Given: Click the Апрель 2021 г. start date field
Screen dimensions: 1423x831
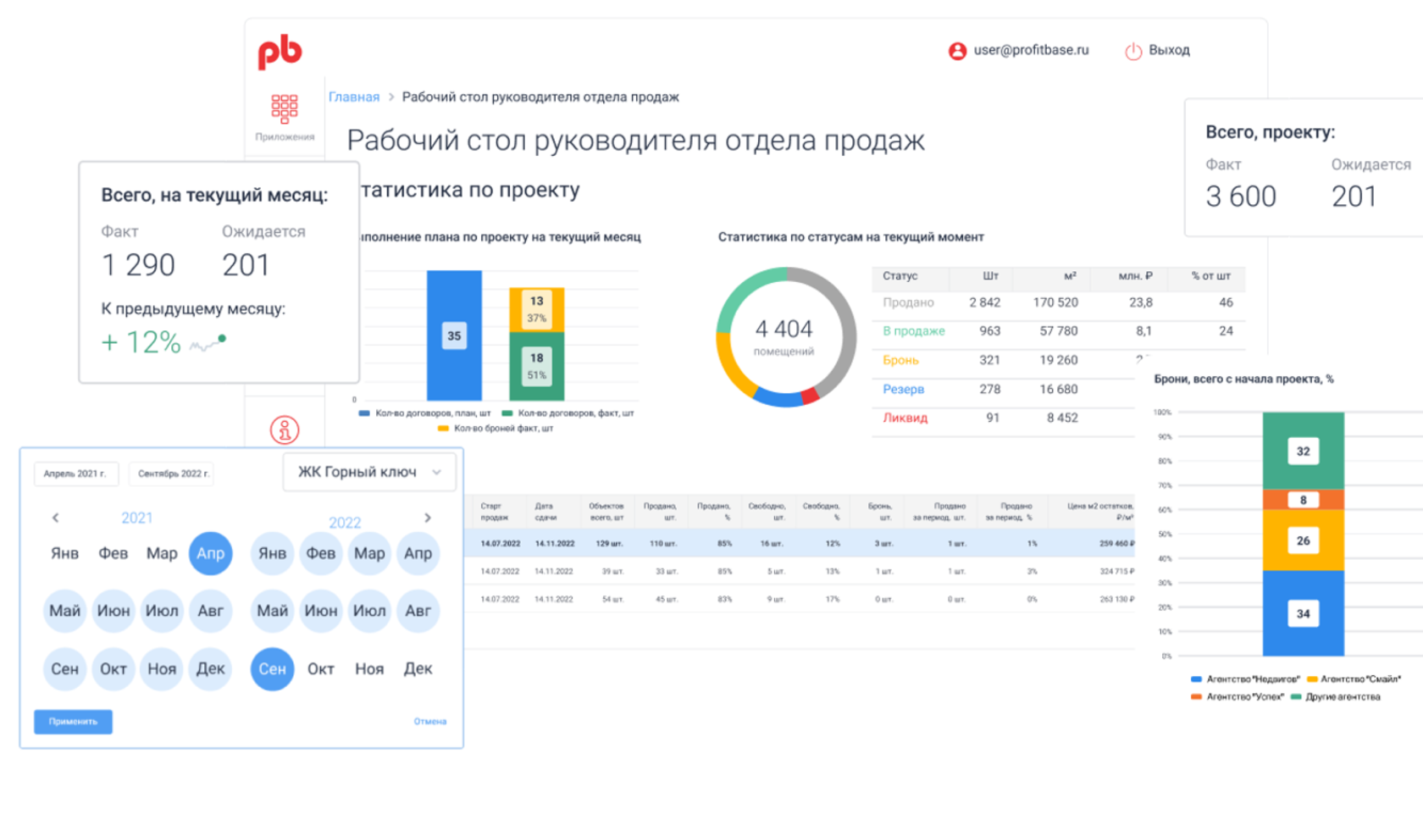Looking at the screenshot, I should (75, 474).
